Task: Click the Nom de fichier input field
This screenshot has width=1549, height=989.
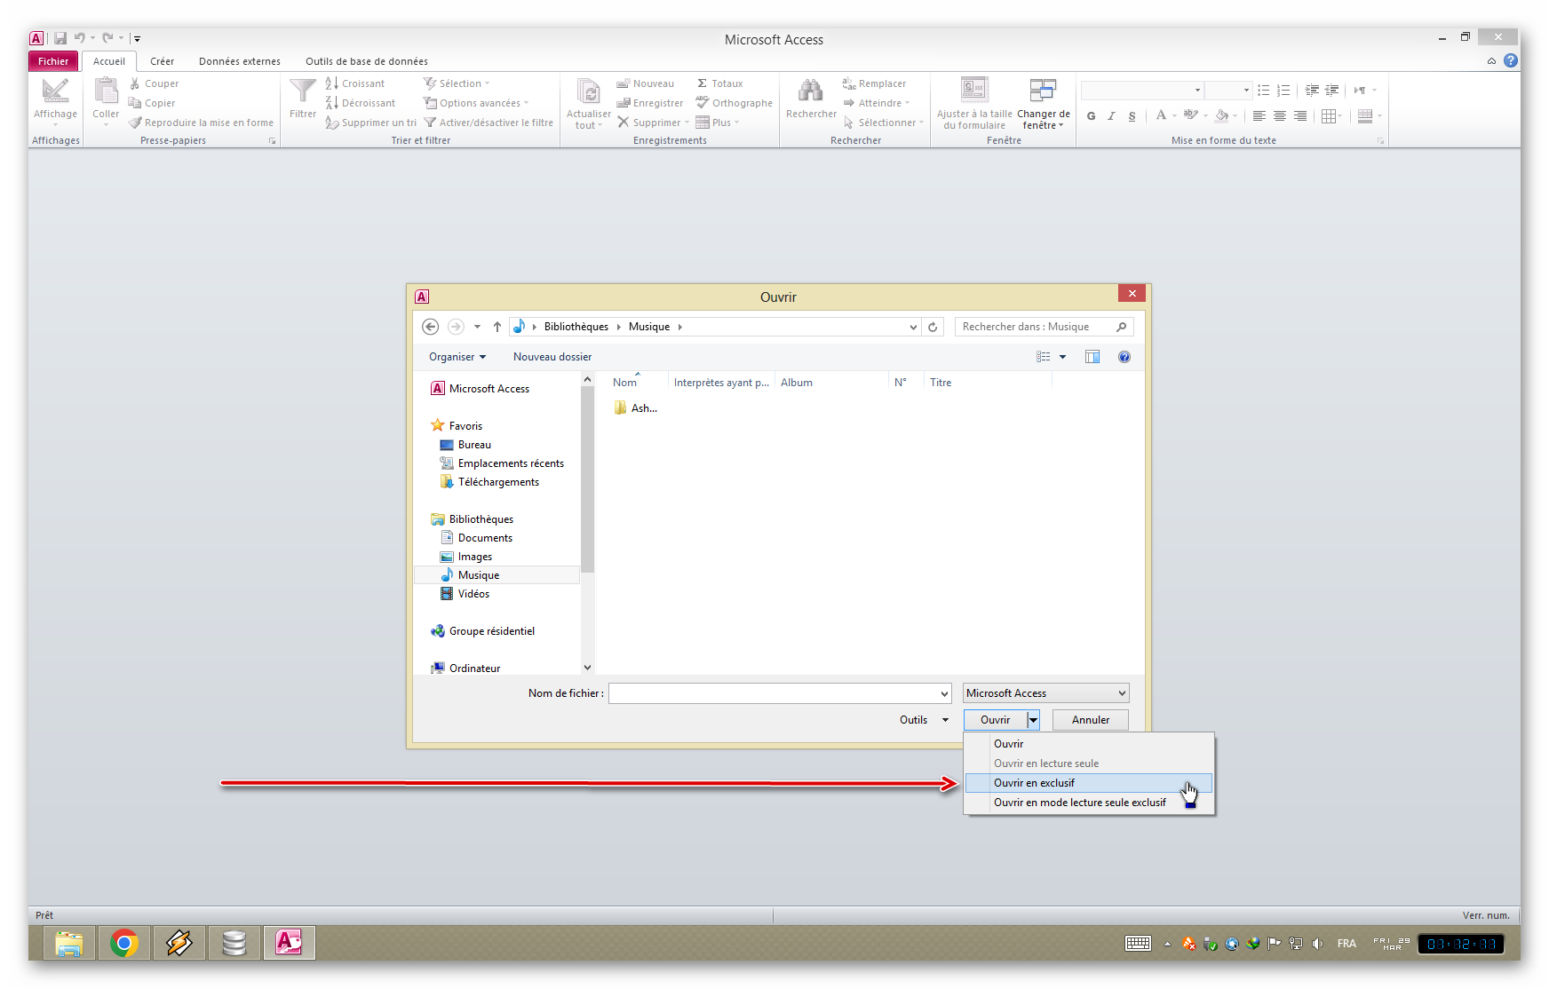Action: [x=773, y=693]
